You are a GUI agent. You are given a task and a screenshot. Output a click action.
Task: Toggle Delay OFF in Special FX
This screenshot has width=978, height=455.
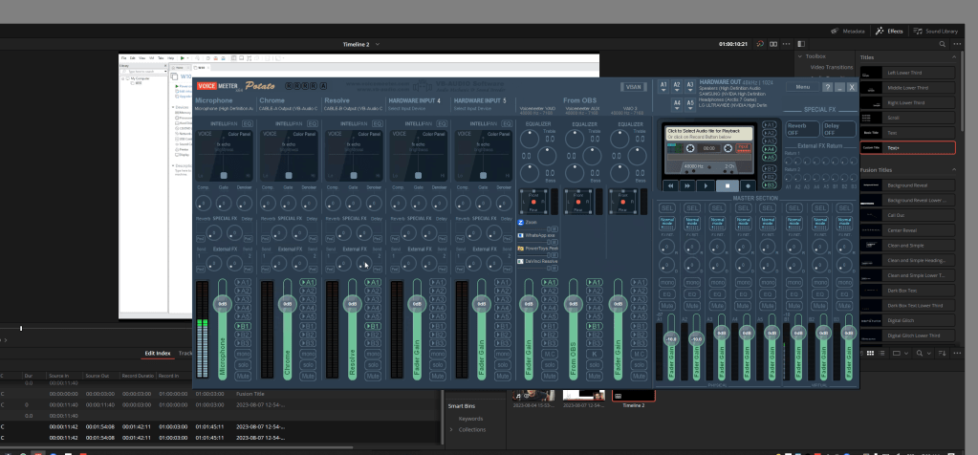pos(838,129)
